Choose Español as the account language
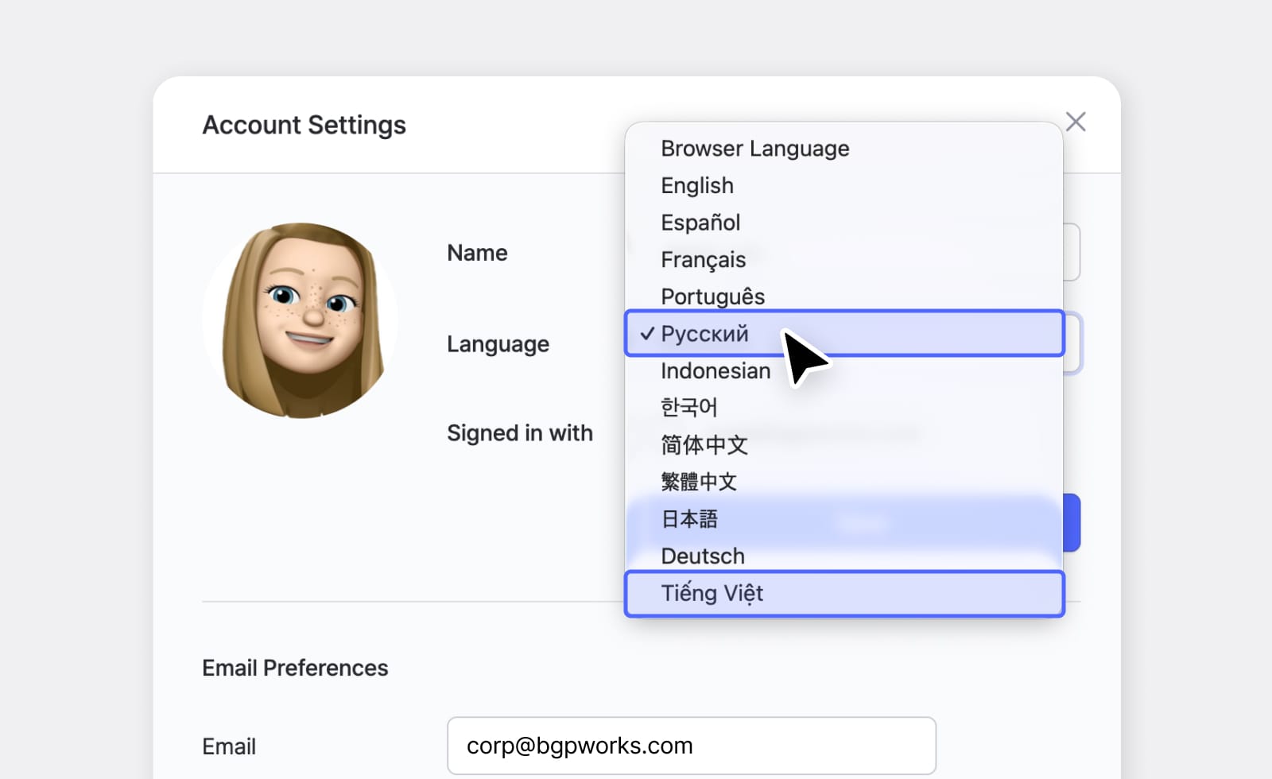Viewport: 1272px width, 779px height. (700, 223)
